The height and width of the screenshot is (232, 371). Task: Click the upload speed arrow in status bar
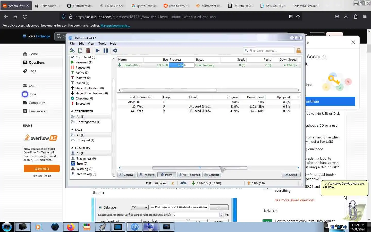click(249, 183)
